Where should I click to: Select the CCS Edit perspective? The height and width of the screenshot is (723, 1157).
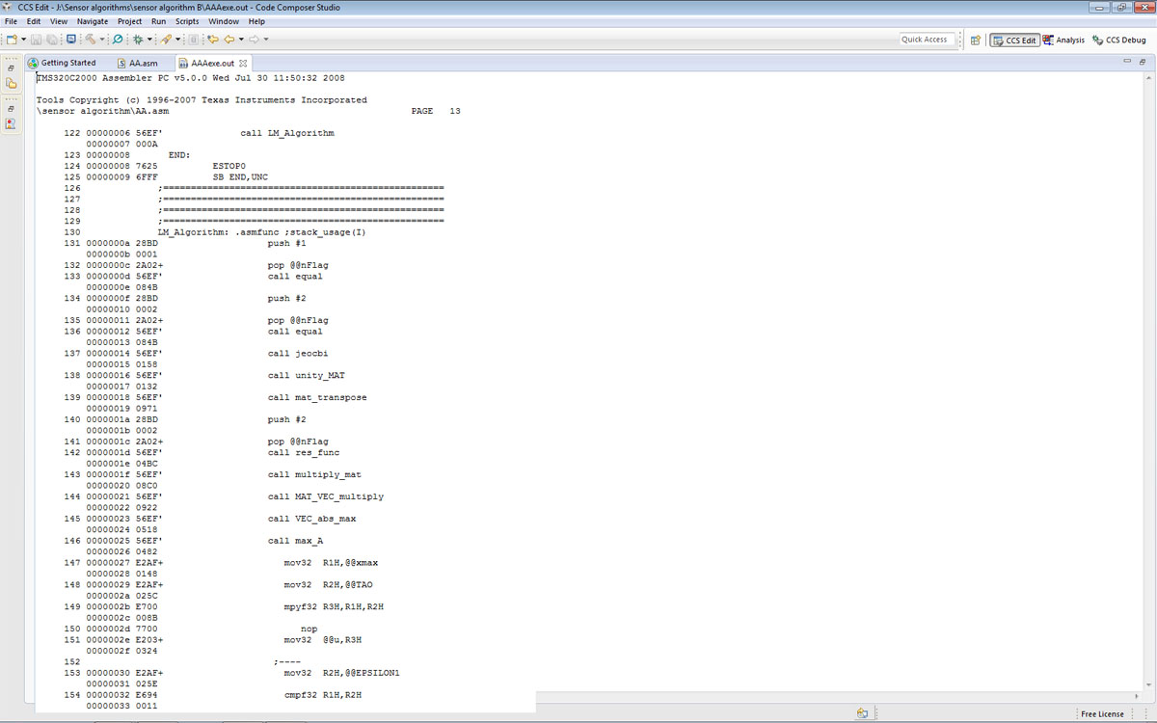[1014, 40]
